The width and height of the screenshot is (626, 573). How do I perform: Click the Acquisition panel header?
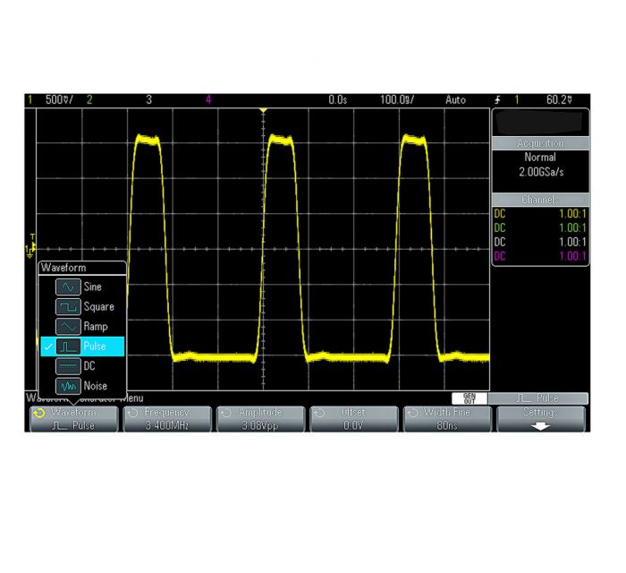point(539,143)
